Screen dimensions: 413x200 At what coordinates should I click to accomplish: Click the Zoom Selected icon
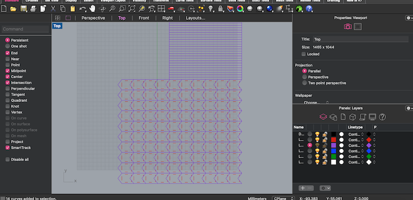tap(142, 9)
